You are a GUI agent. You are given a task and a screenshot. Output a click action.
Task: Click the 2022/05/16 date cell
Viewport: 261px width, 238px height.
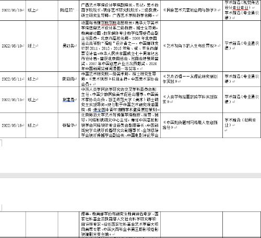click(x=13, y=126)
